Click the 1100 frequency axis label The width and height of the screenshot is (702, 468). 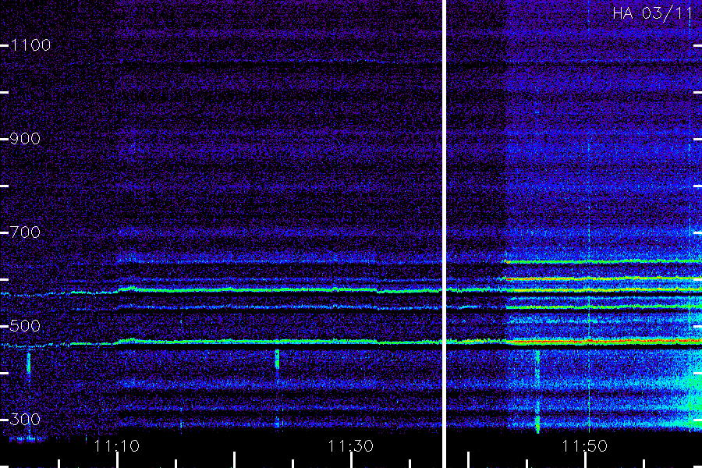30,45
